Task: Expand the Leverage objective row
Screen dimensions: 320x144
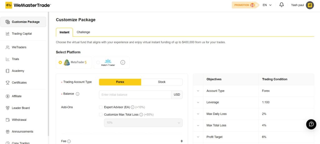Action: tap(198, 102)
